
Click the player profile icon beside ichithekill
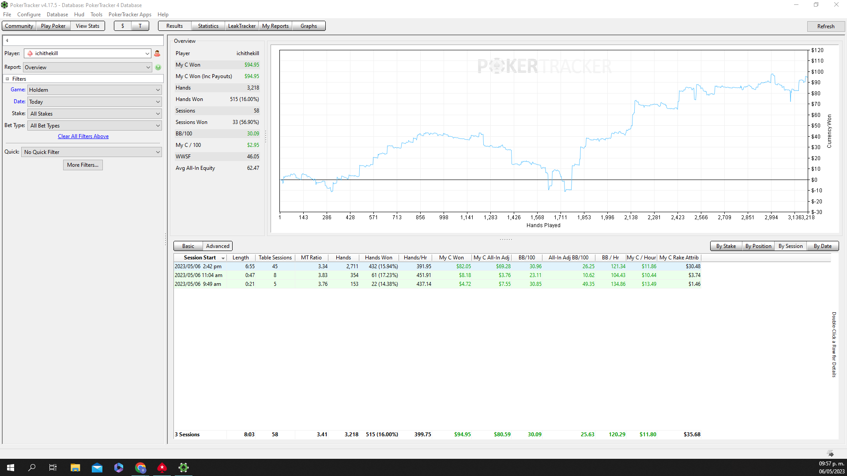tap(157, 53)
